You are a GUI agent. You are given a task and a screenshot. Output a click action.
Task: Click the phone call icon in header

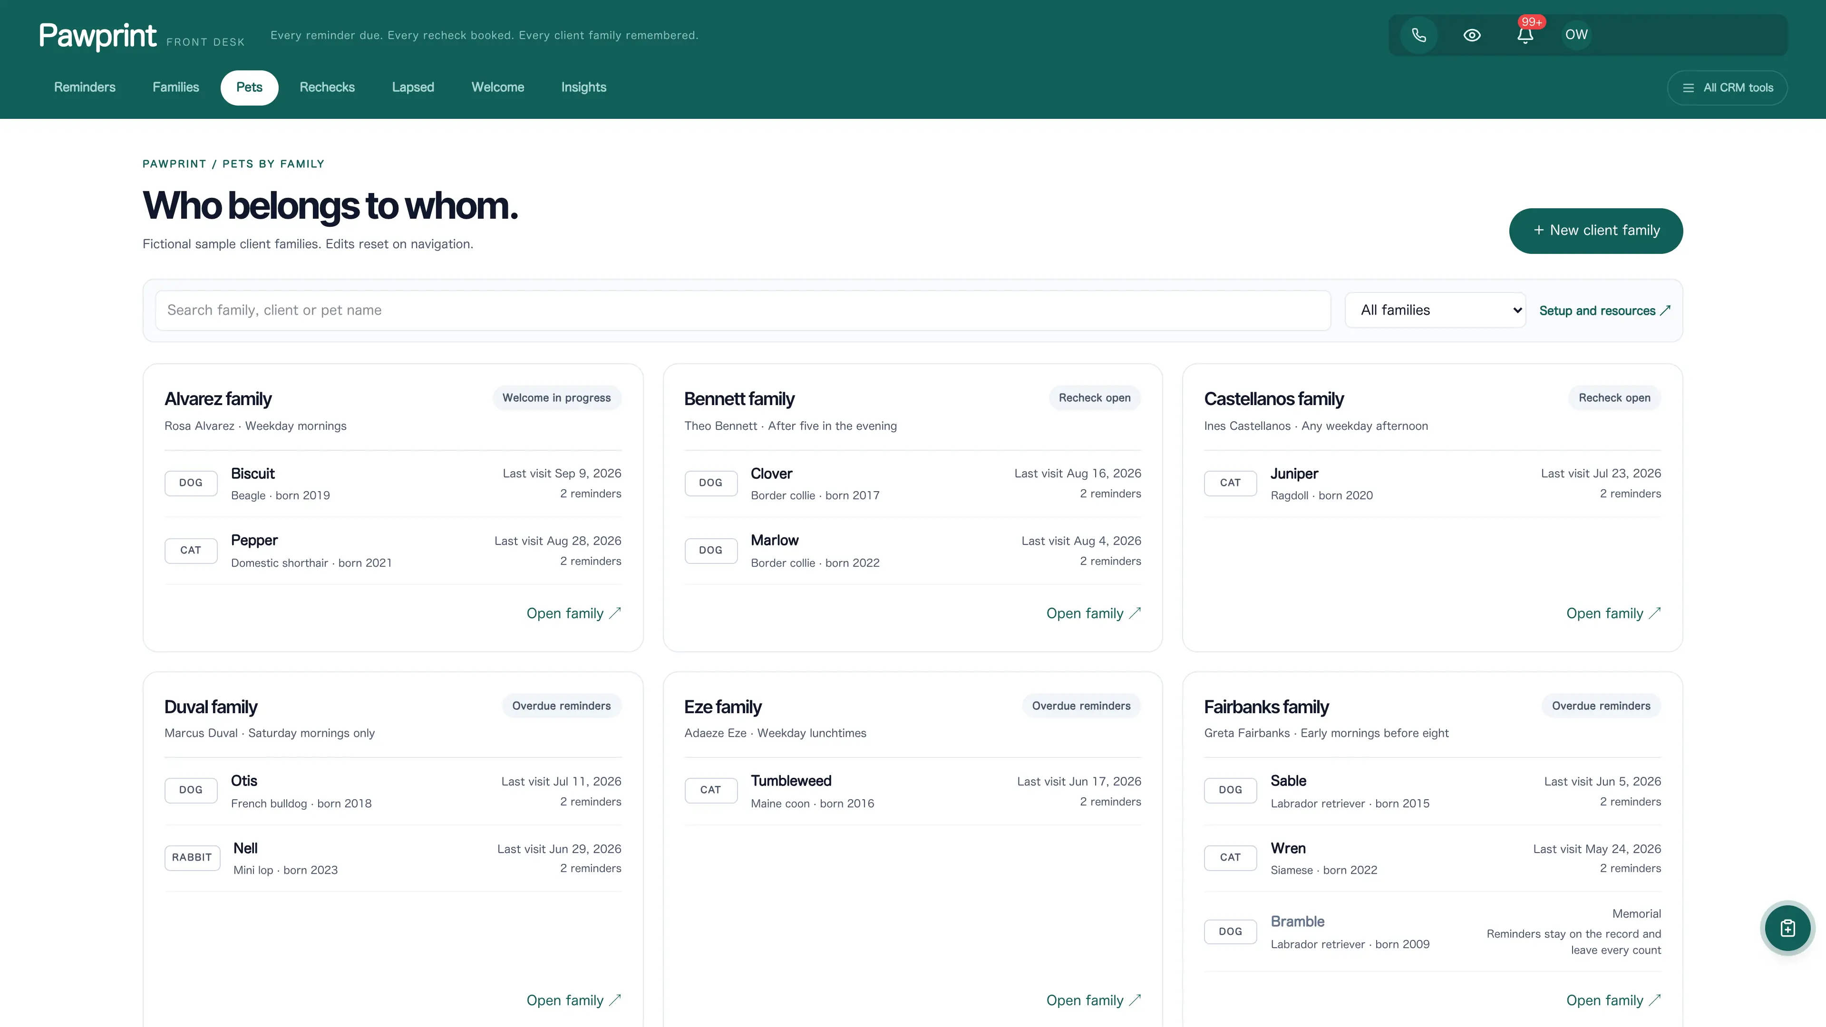click(1418, 35)
